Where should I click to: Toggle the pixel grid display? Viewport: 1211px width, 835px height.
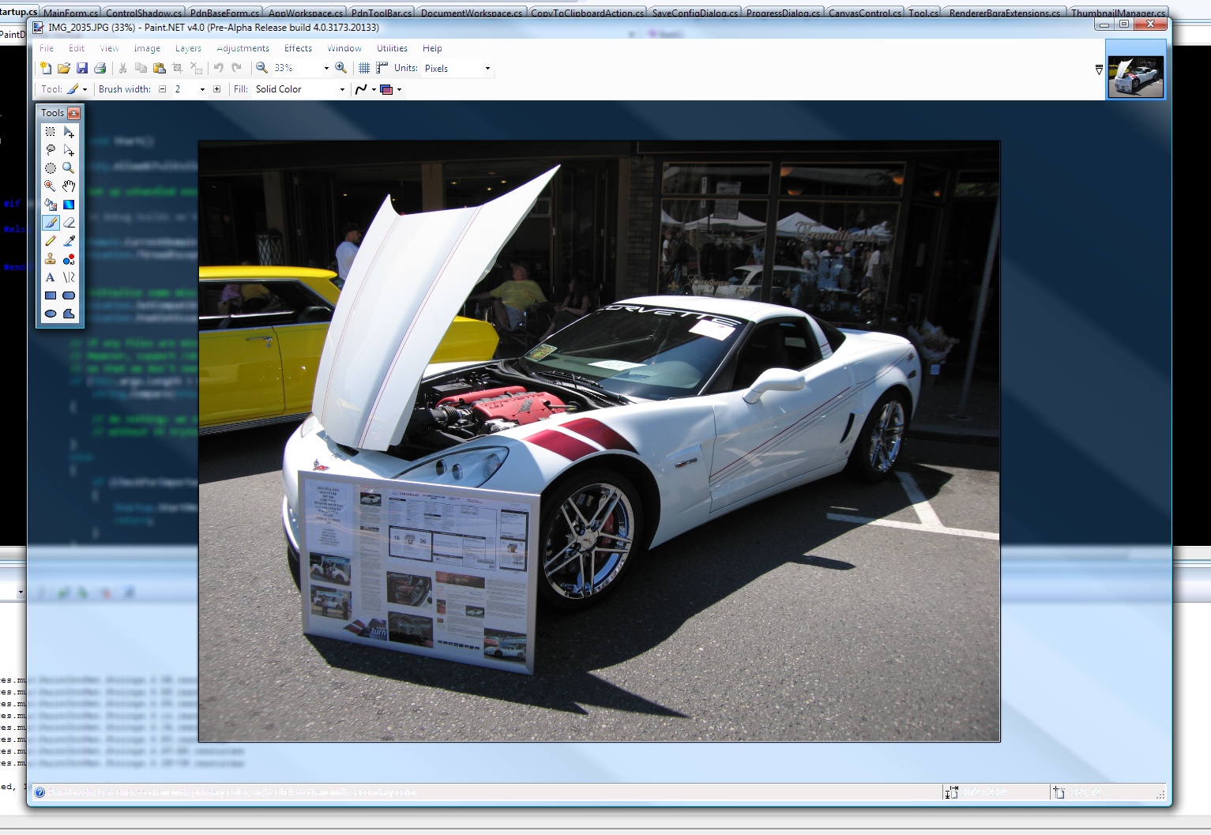coord(364,68)
